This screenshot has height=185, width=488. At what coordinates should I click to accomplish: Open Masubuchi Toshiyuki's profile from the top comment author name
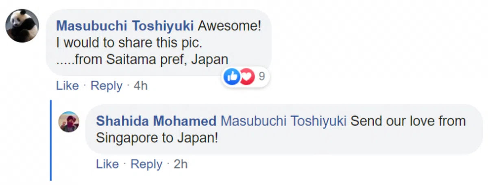(x=125, y=26)
